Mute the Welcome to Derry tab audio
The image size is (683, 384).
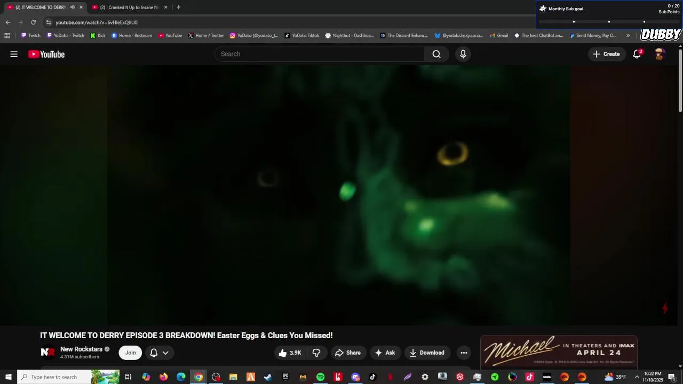coord(73,7)
